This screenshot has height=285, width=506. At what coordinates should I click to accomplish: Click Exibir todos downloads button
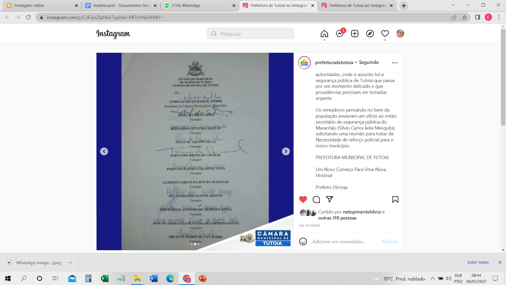click(478, 262)
